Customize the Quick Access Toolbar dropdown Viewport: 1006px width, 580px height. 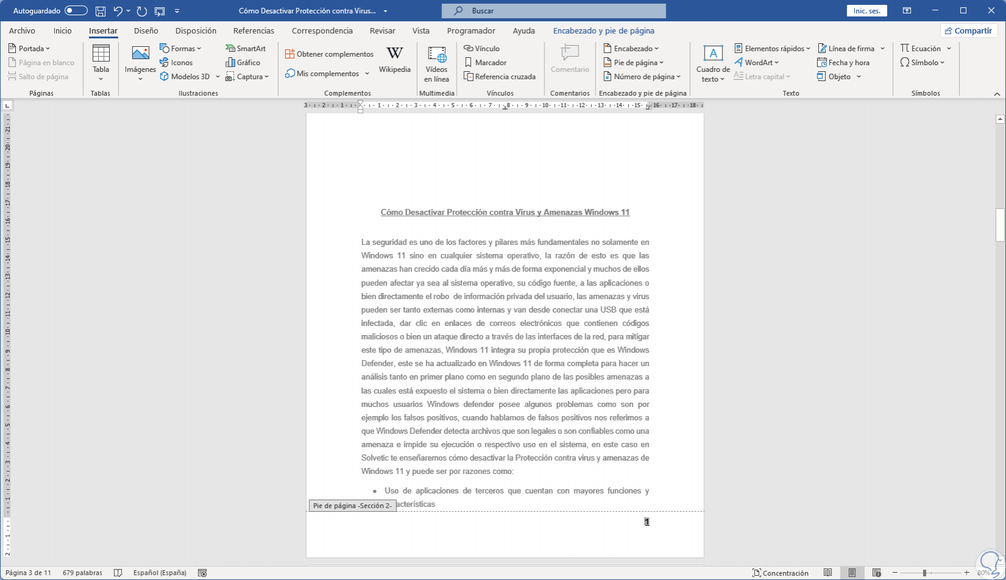177,11
